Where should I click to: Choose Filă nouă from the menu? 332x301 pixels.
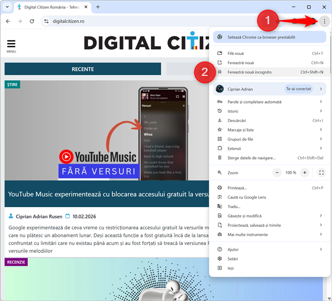(x=269, y=53)
